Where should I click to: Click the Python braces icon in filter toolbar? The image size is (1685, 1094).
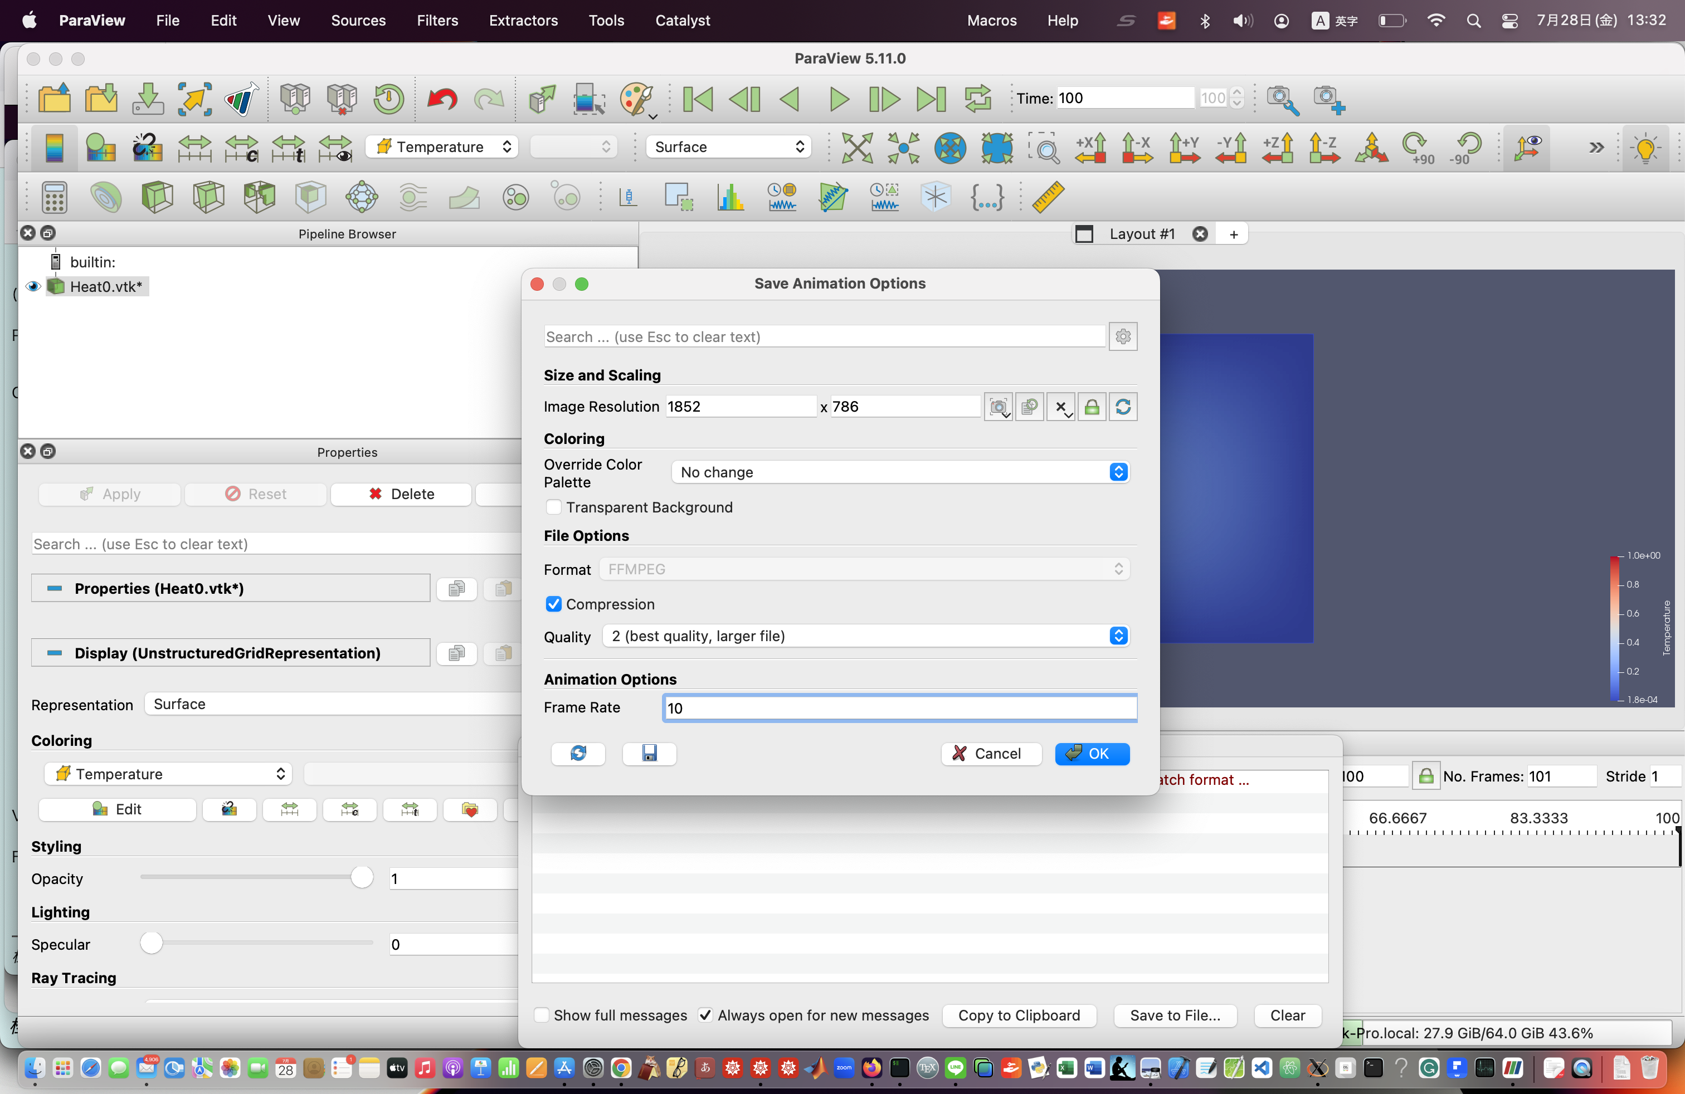(x=987, y=197)
